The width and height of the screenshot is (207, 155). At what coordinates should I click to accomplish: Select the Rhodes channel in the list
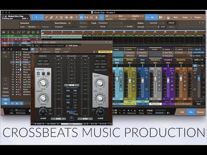[21, 55]
